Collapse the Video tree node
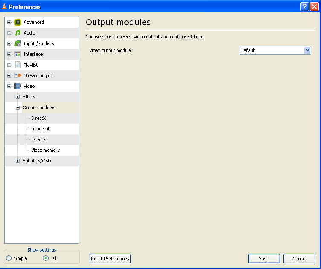This screenshot has width=321, height=269. pyautogui.click(x=9, y=86)
